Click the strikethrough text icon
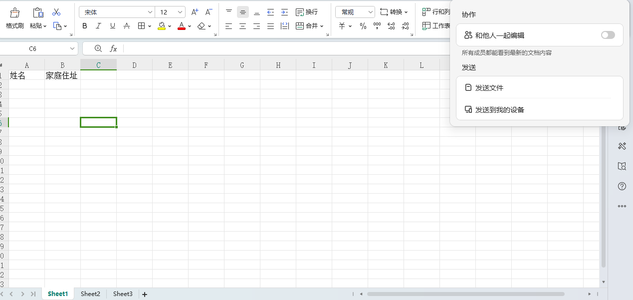Viewport: 633px width, 300px height. coord(127,26)
